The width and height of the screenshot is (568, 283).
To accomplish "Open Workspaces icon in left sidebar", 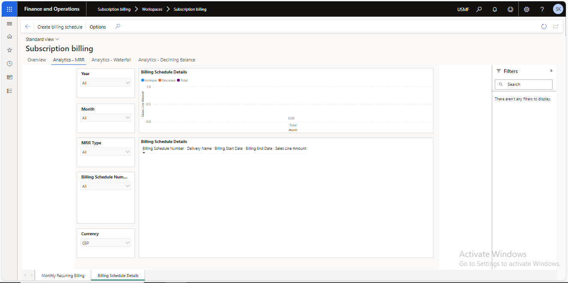I will [x=9, y=77].
